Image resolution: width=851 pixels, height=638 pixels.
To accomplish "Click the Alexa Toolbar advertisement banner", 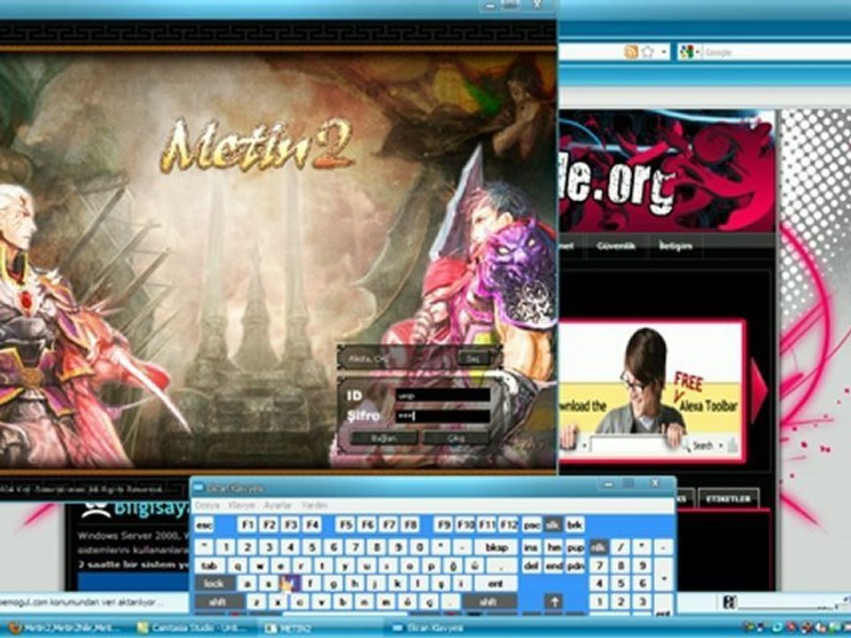I will pos(651,391).
